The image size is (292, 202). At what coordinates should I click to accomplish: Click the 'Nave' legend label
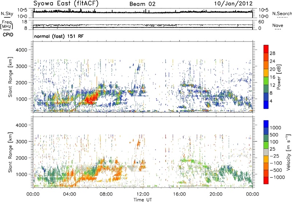(x=278, y=26)
